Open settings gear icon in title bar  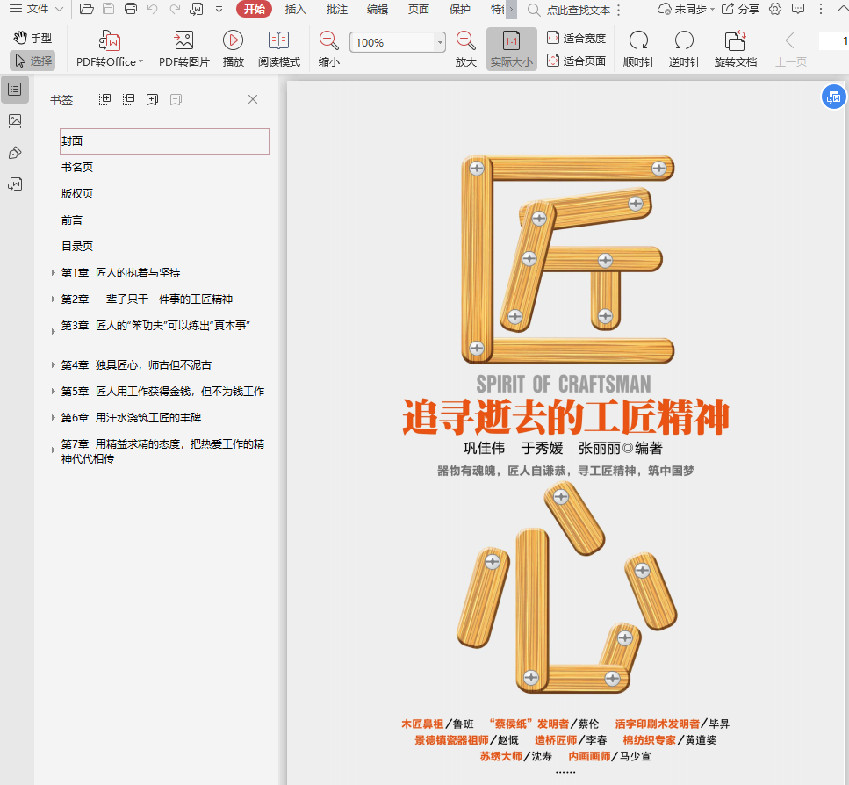click(x=775, y=9)
